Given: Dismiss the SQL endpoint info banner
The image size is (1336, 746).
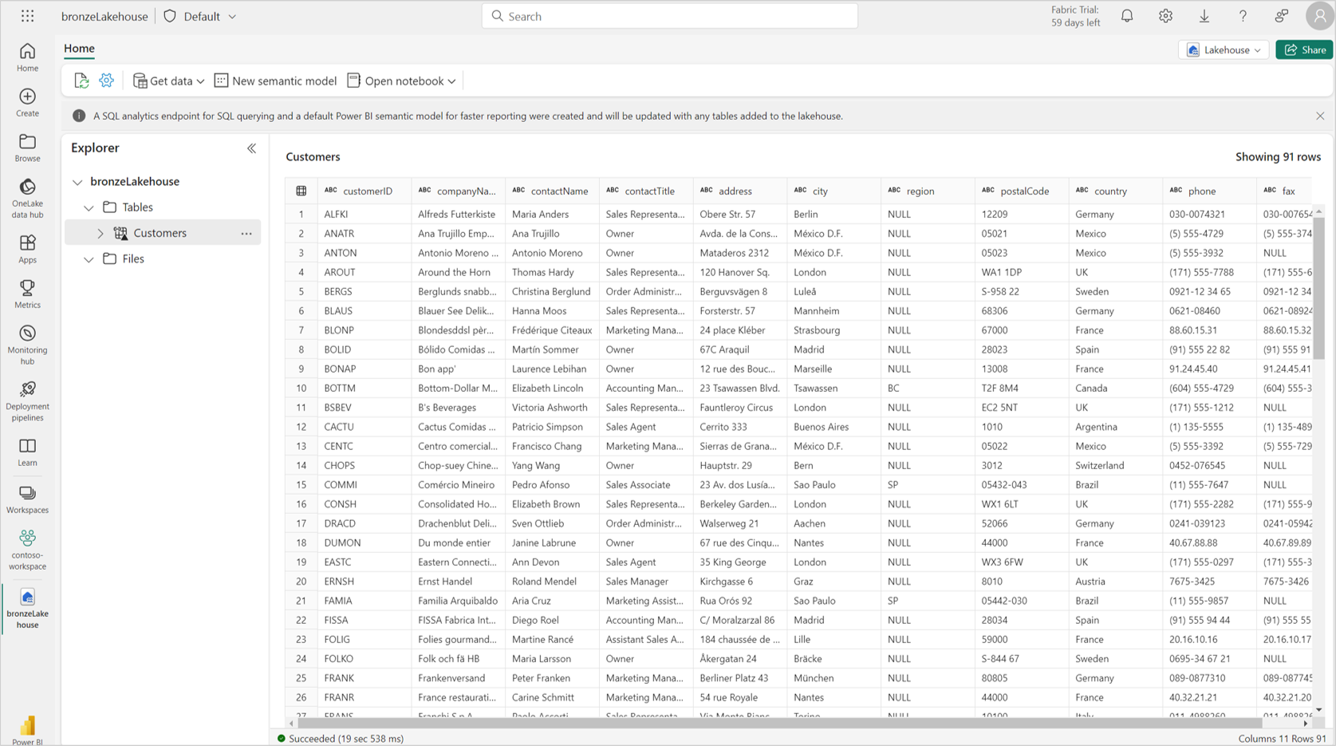Looking at the screenshot, I should pyautogui.click(x=1320, y=116).
